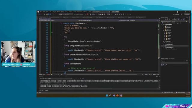The width and height of the screenshot is (192, 108).
Task: Collapse the LetsLearnMAUI project node
Action: click(162, 25)
